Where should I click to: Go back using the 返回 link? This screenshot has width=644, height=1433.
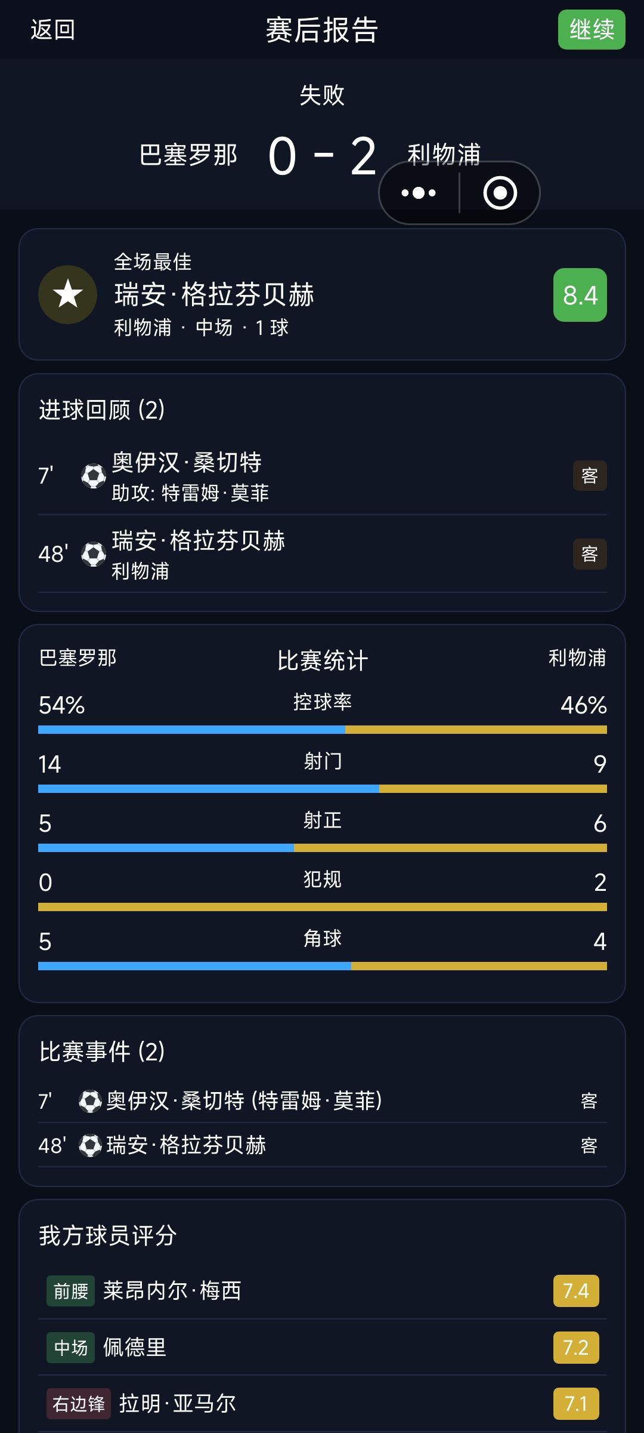pos(53,29)
